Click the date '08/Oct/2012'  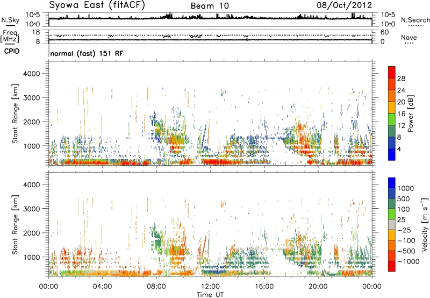tap(345, 5)
